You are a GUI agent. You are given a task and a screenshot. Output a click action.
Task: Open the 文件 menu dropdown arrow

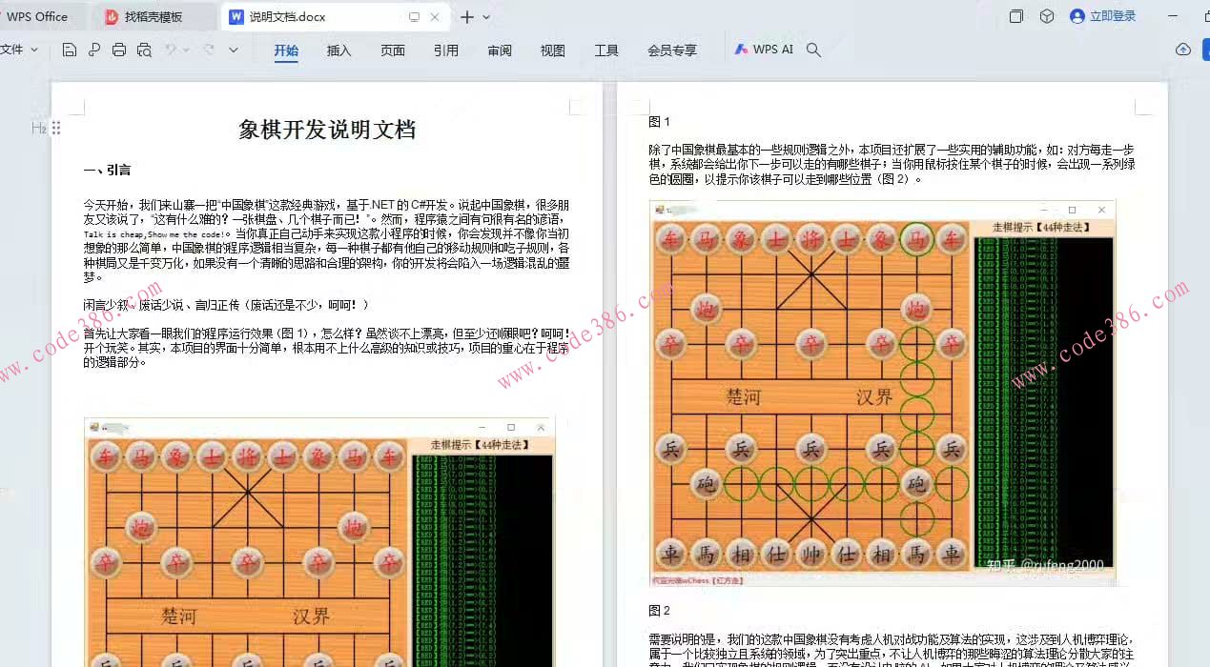(33, 50)
